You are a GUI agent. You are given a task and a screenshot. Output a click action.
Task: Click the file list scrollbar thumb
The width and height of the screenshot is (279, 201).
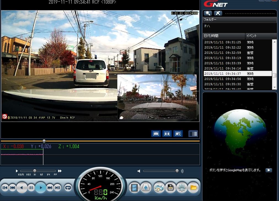click(x=275, y=75)
